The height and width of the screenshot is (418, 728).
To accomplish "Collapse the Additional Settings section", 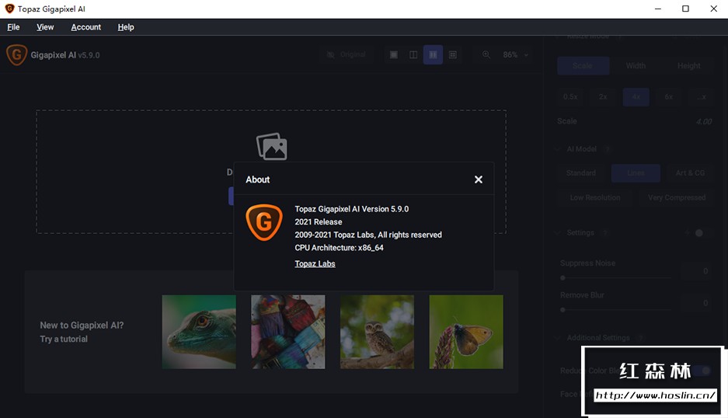I will tap(557, 338).
